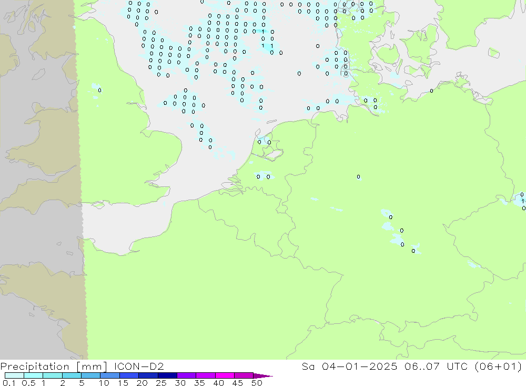Click the '25' legend scale value
526x386 pixels.
tap(161, 383)
